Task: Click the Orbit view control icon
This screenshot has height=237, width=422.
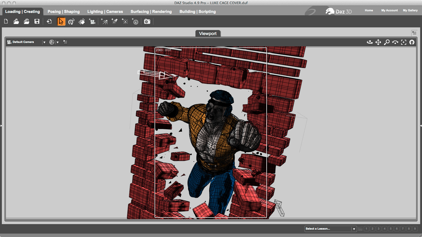Action: tap(370, 42)
